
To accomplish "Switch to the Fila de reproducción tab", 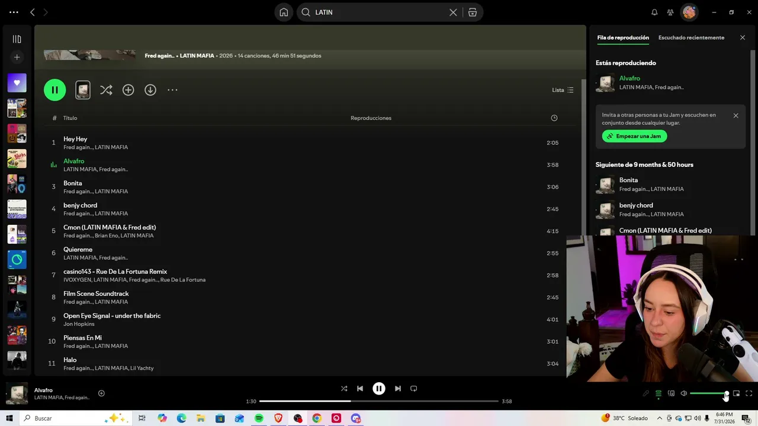I will pos(623,37).
